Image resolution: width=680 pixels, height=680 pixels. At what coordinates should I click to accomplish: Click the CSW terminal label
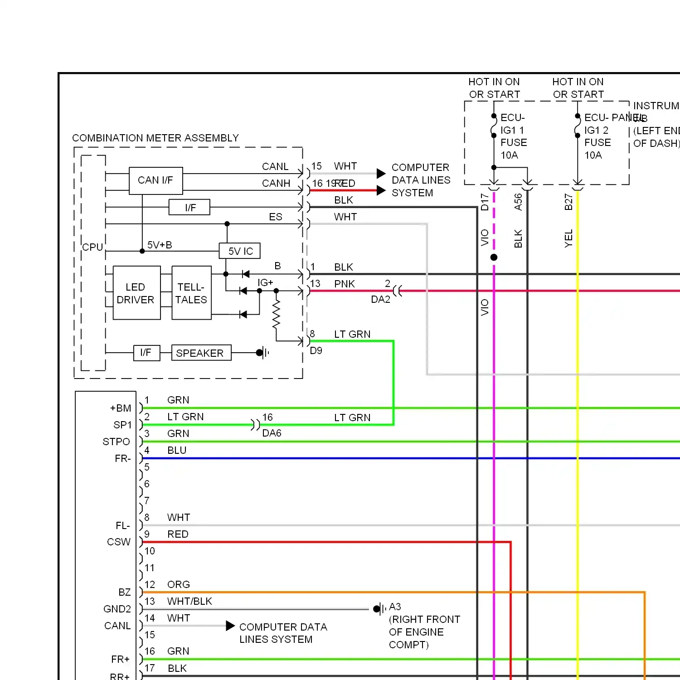click(119, 542)
